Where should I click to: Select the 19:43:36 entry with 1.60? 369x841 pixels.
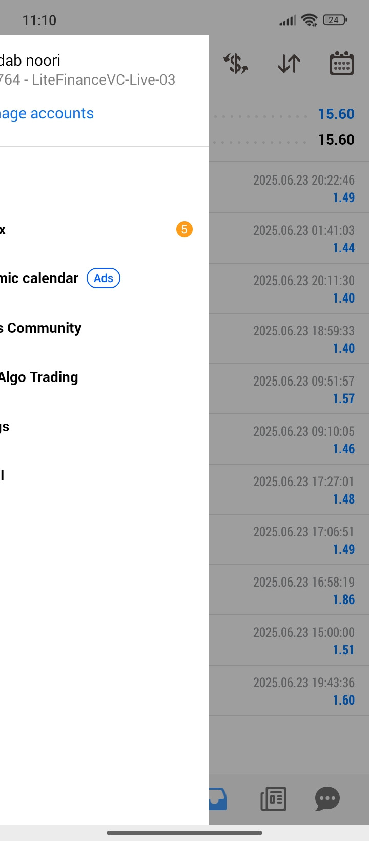pos(289,691)
